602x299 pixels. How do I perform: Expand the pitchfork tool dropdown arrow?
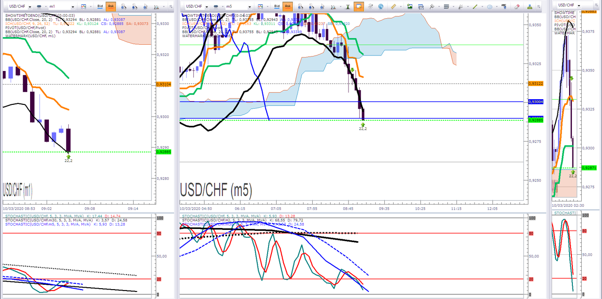pyautogui.click(x=439, y=7)
